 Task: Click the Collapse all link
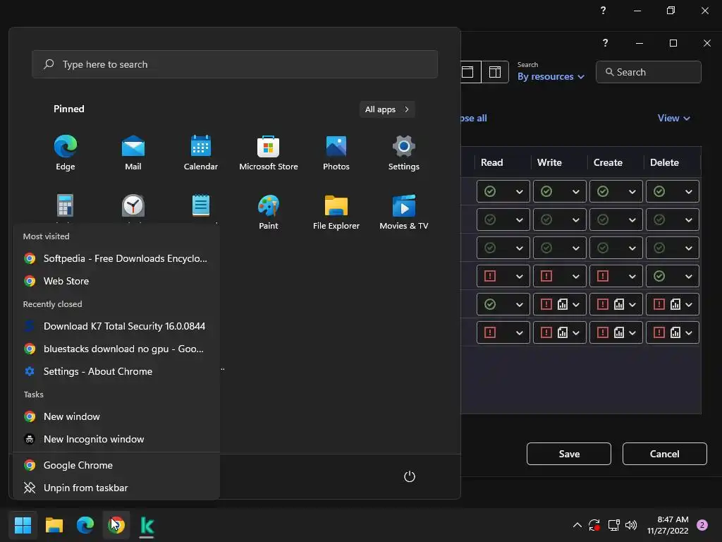[x=474, y=118]
